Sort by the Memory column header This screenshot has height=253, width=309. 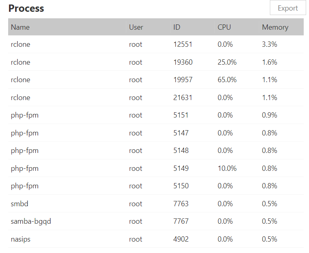(275, 27)
